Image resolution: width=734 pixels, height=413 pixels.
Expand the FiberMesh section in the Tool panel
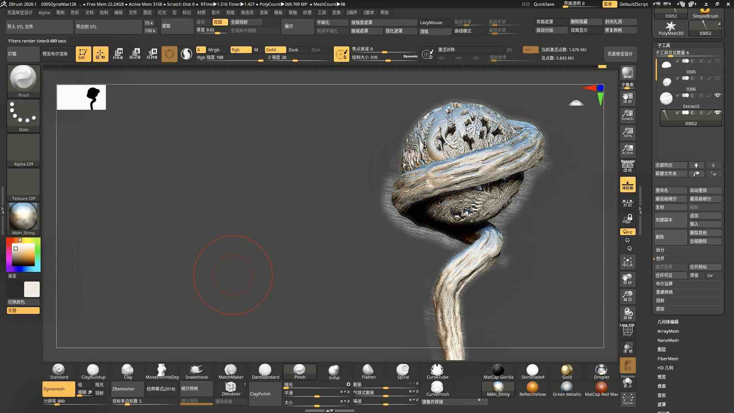point(667,358)
